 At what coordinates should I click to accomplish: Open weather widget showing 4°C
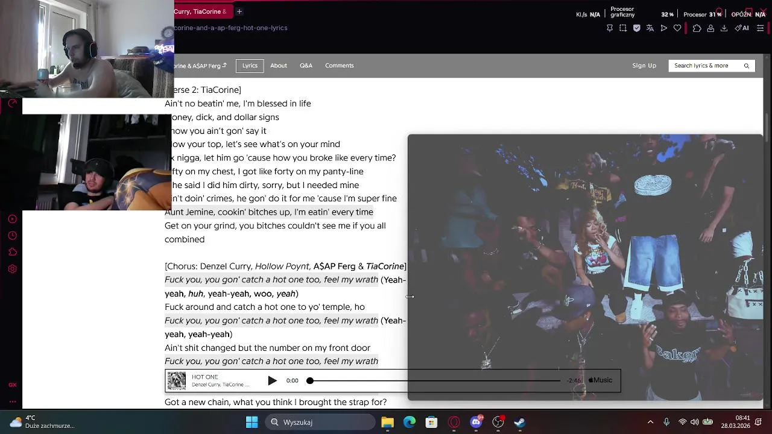click(42, 422)
